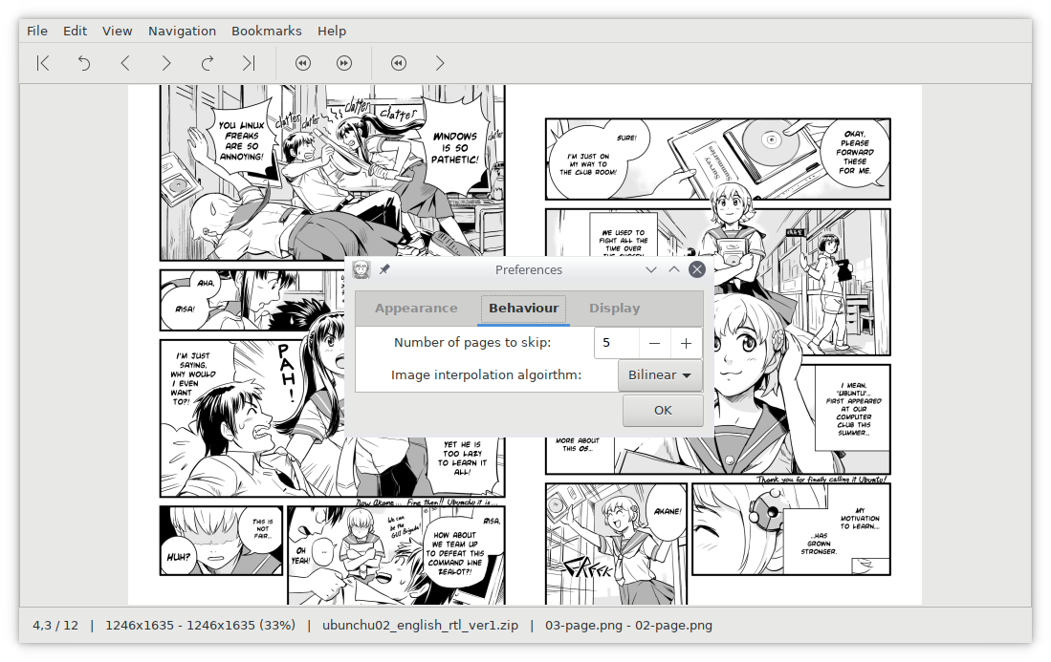Shade Preferences dialog with down chevron
The width and height of the screenshot is (1051, 662).
(x=651, y=269)
